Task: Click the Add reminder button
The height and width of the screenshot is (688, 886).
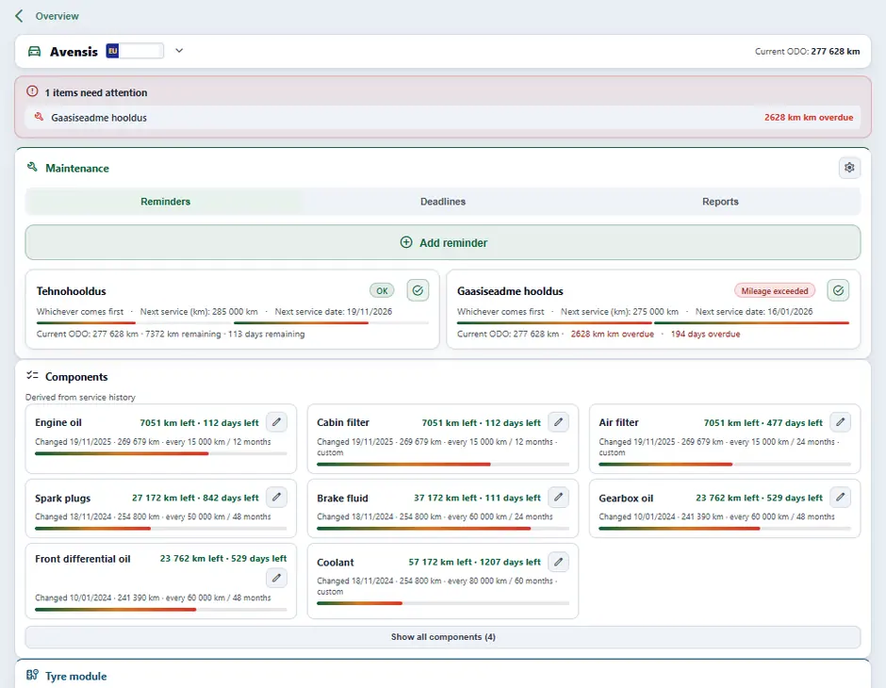Action: pos(443,243)
